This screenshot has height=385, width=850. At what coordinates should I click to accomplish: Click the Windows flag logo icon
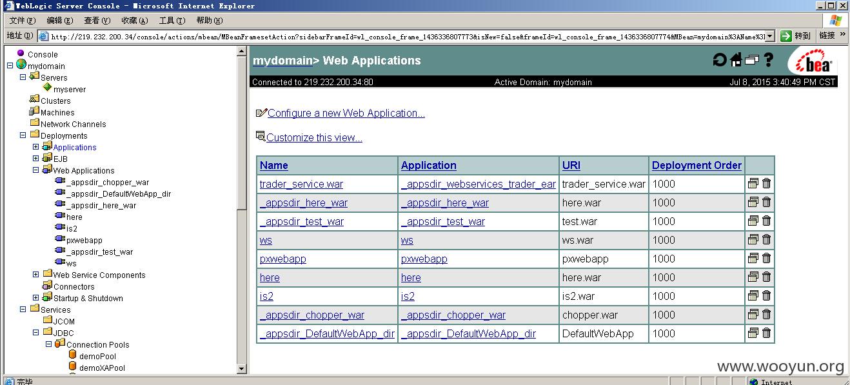click(835, 20)
